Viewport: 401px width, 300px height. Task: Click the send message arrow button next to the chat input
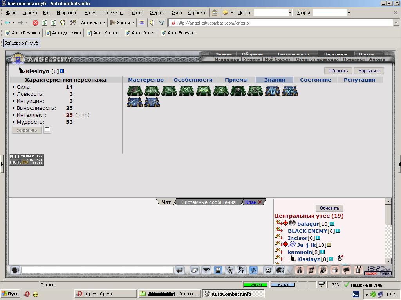[x=180, y=270]
